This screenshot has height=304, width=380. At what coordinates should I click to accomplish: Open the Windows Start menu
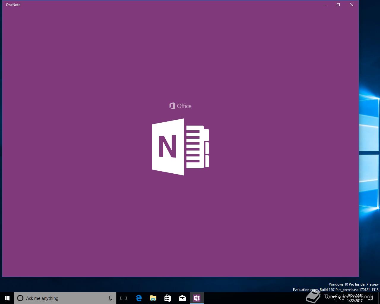(7, 298)
